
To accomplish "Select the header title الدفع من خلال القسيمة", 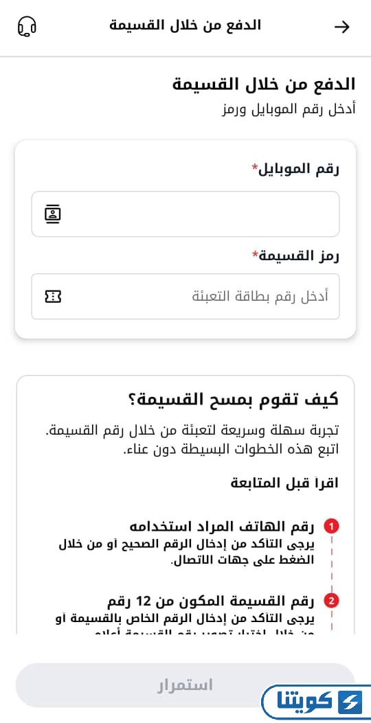I will [185, 26].
